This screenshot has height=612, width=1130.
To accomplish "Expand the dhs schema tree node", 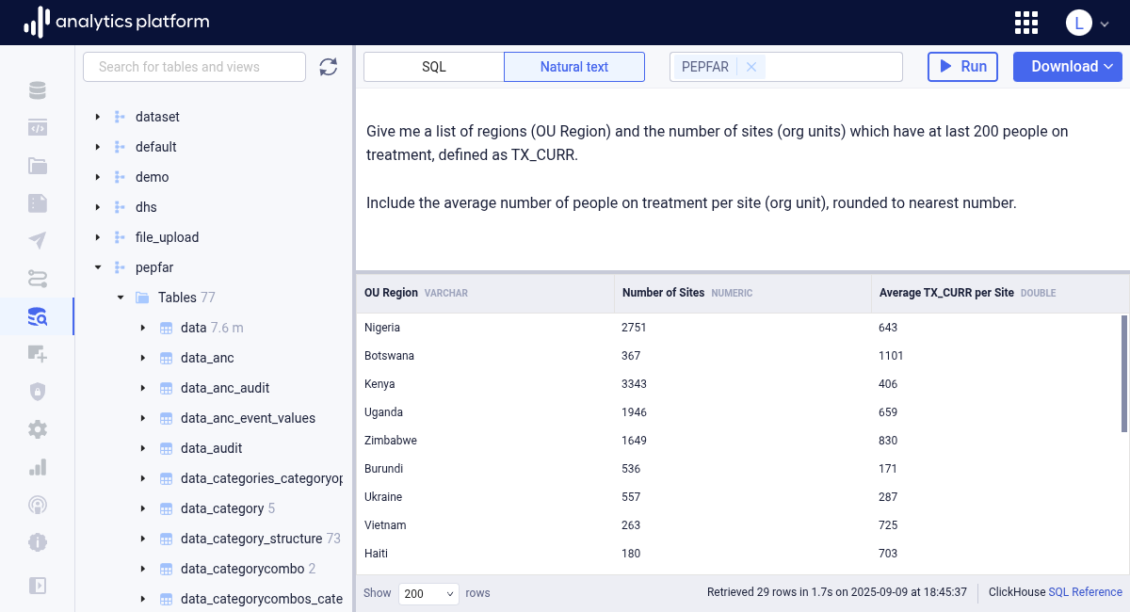I will 98,207.
